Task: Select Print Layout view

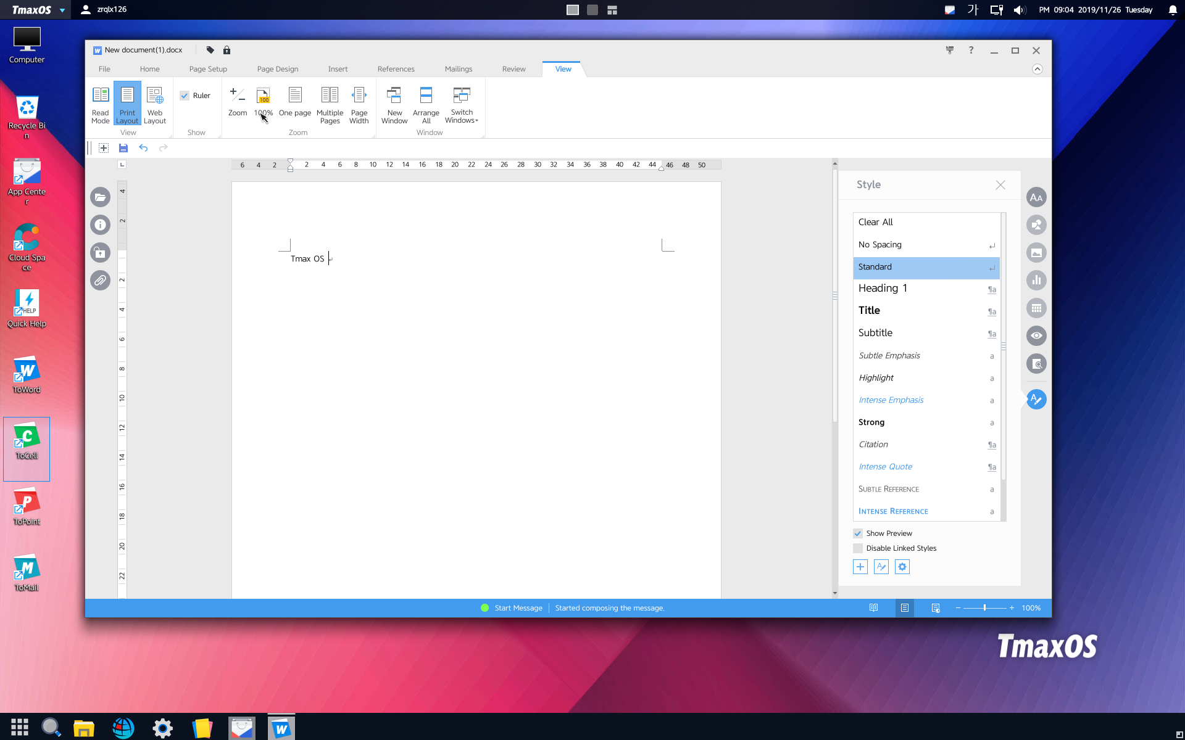Action: pyautogui.click(x=127, y=104)
